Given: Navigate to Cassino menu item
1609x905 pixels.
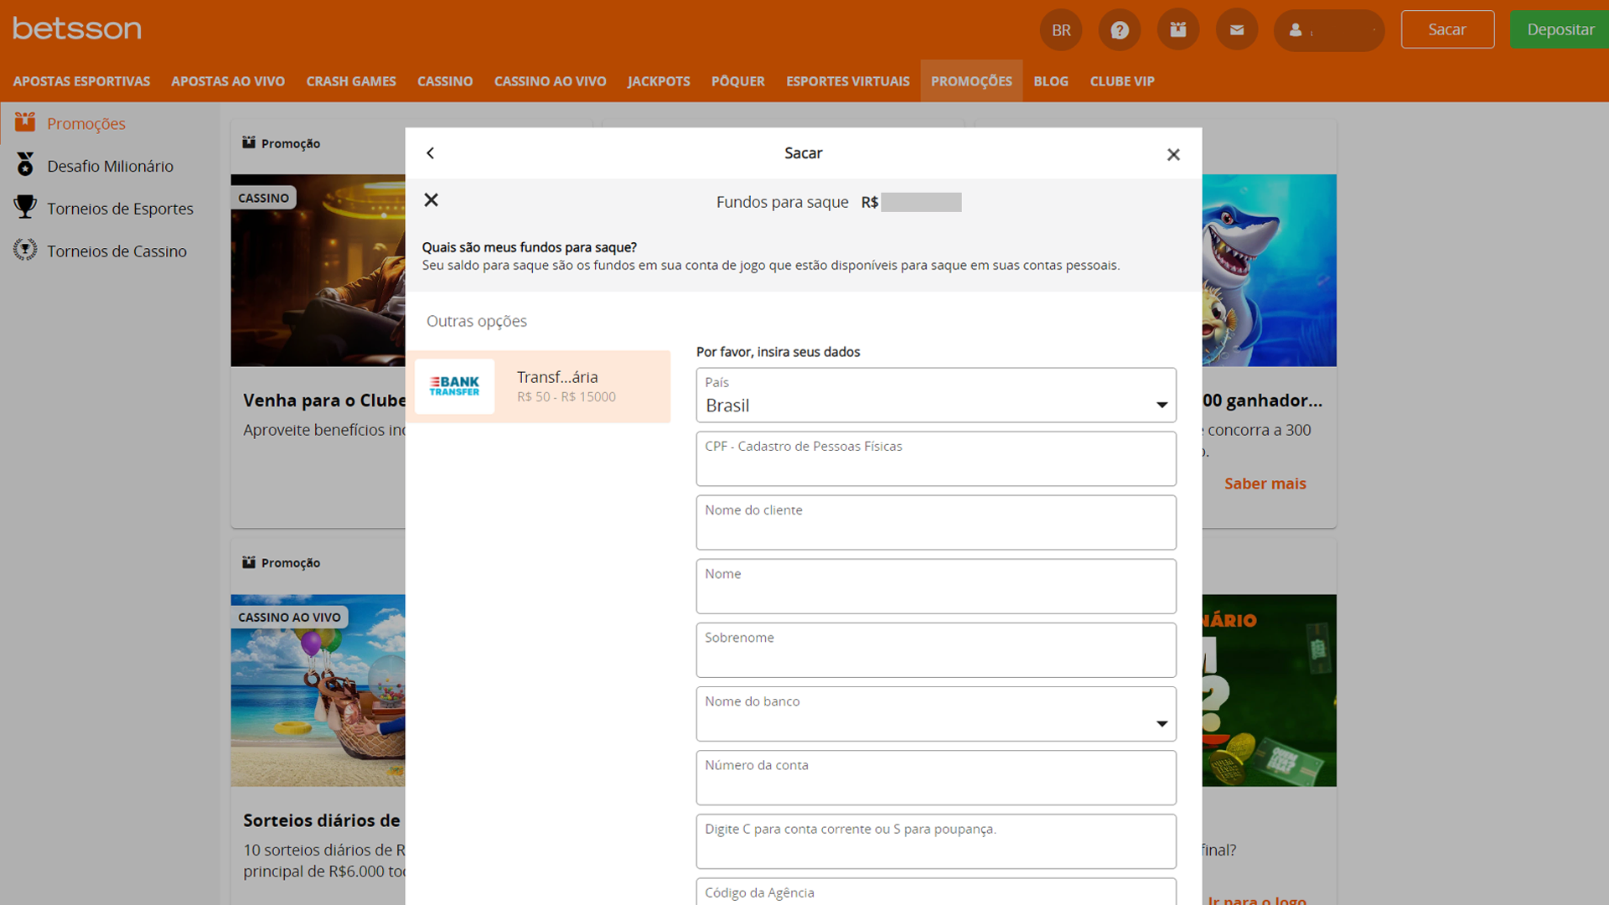Looking at the screenshot, I should (445, 81).
